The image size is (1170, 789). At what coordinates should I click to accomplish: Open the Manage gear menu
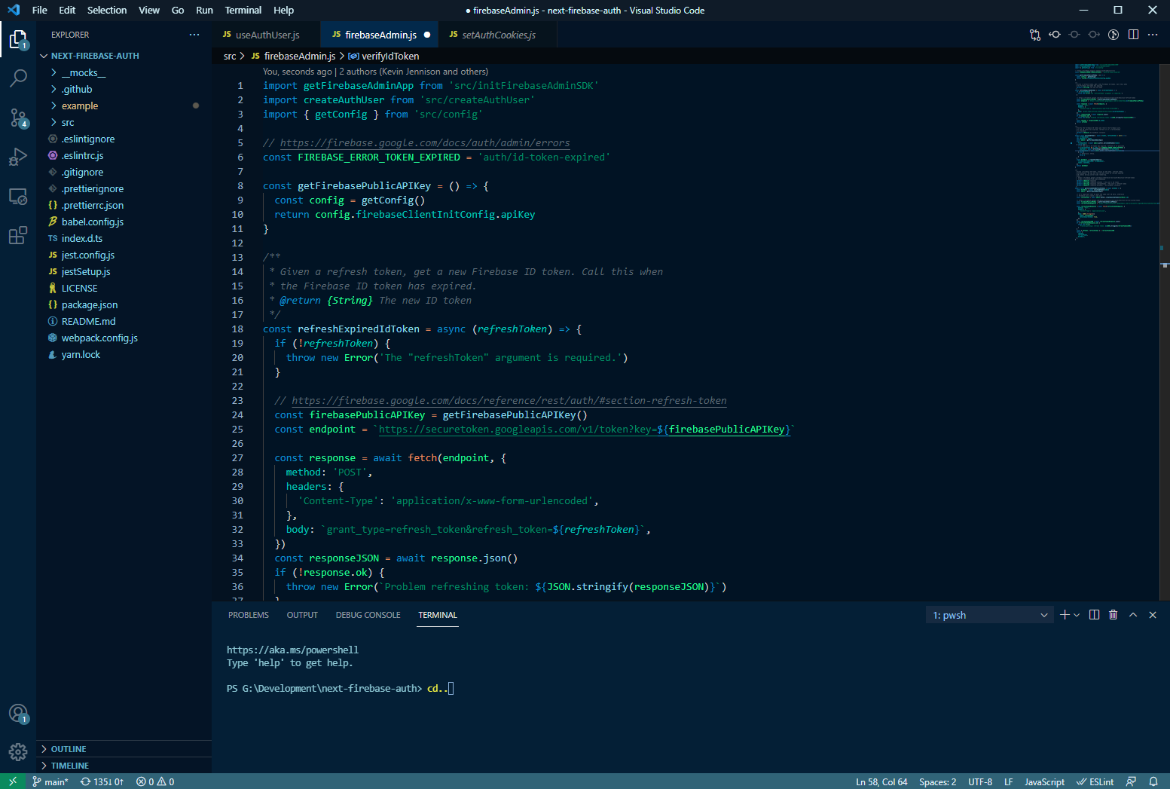click(x=18, y=751)
